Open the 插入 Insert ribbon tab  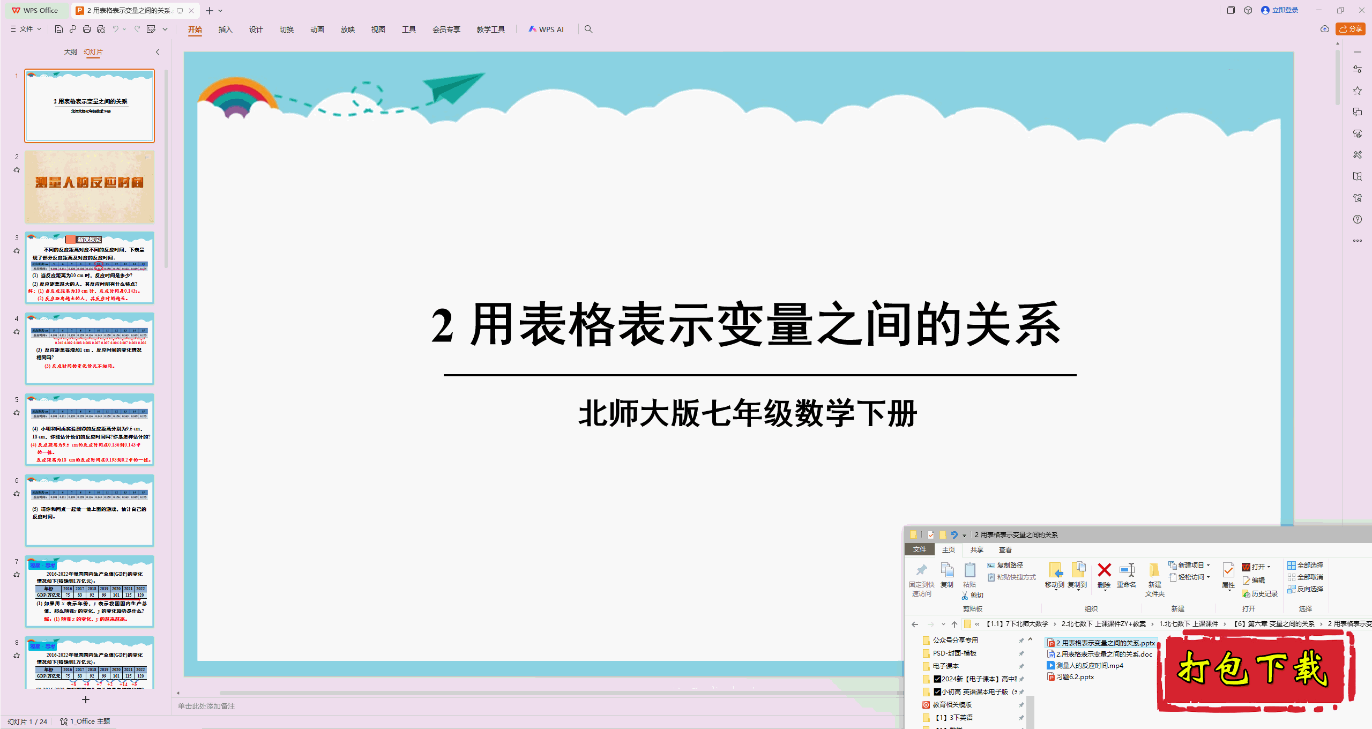tap(226, 29)
